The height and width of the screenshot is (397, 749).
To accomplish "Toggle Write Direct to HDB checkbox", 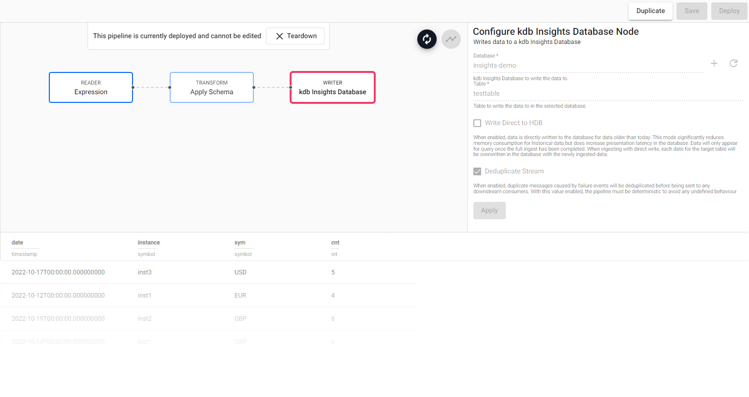I will tap(477, 123).
